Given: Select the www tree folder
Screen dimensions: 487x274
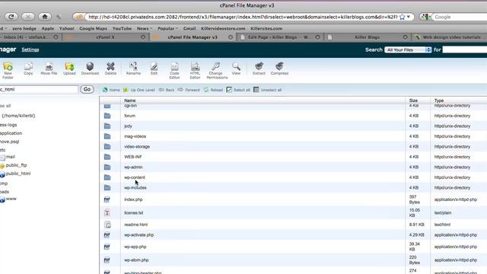Looking at the screenshot, I should pyautogui.click(x=11, y=199).
